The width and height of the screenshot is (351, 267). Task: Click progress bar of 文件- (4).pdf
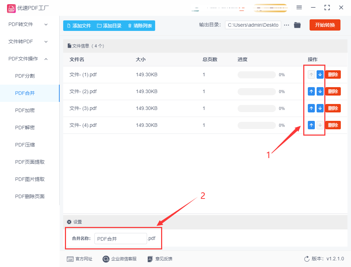[x=257, y=125]
